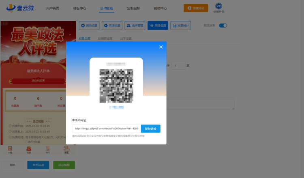Image resolution: width=304 pixels, height=178 pixels.
Task: Click the 复制链接 copy link button
Action: (151, 129)
